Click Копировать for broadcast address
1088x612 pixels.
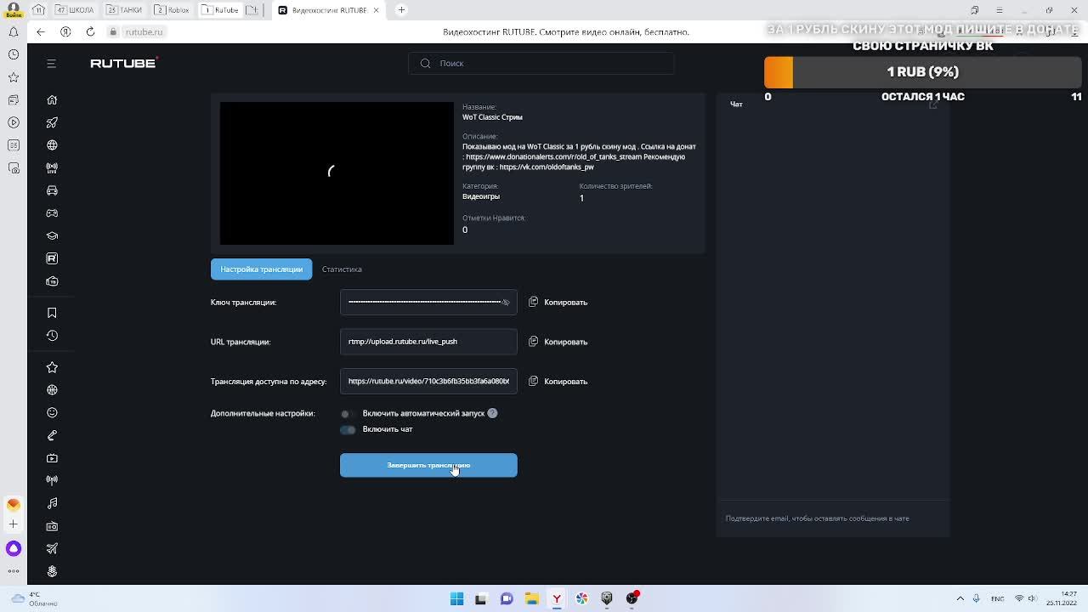565,382
